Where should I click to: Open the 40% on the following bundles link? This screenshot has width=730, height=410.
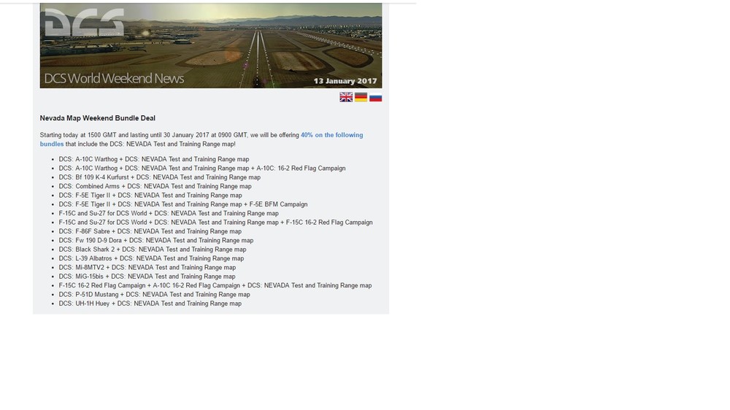[x=201, y=139]
